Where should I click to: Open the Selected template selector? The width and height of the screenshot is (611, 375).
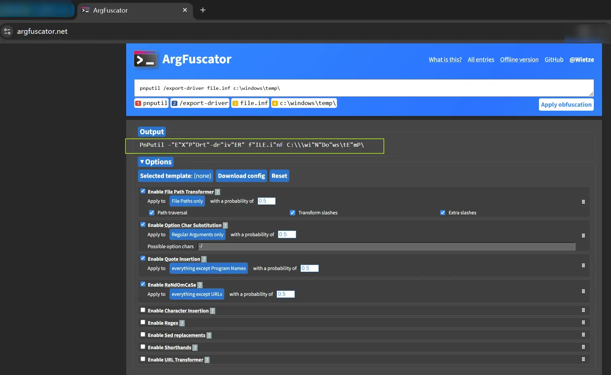[176, 176]
